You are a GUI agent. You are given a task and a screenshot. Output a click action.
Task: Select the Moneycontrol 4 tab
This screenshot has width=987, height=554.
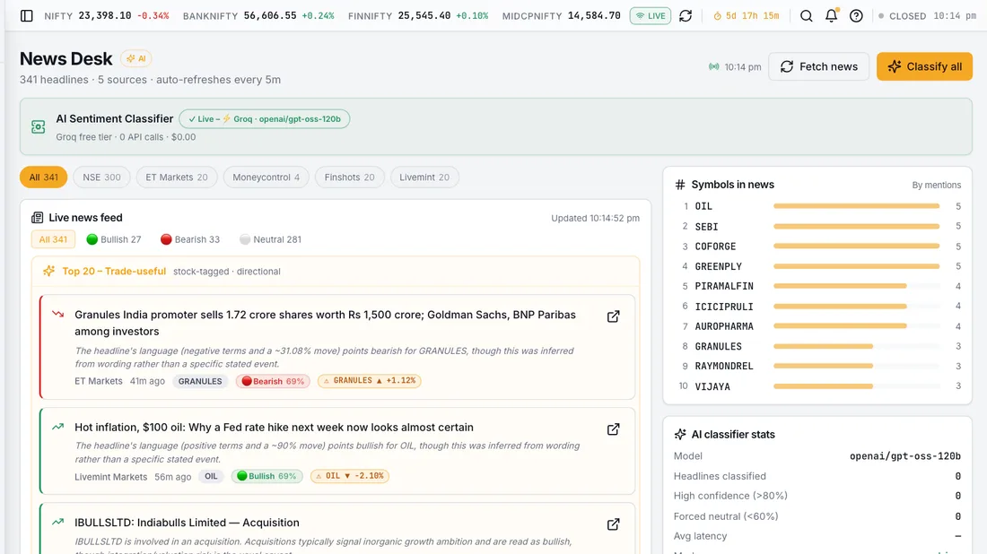tap(266, 177)
